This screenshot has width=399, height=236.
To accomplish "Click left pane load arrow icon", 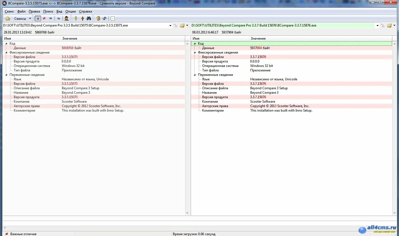I will tap(176, 26).
